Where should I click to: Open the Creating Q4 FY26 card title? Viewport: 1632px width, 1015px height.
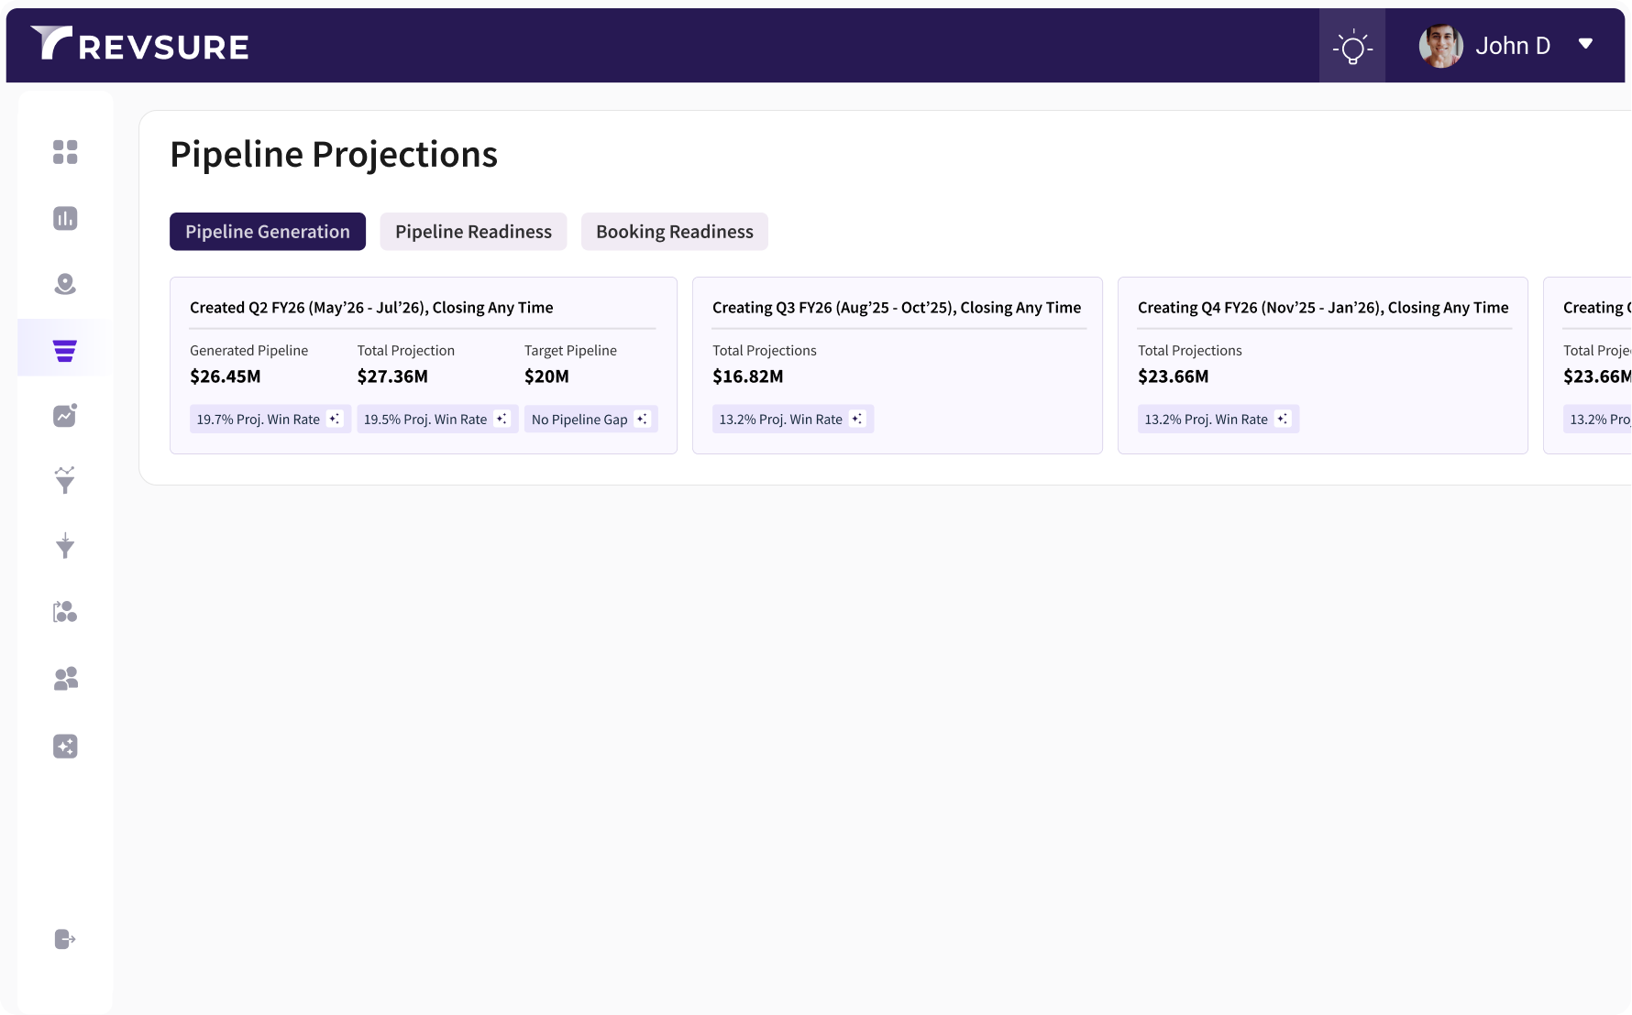(1323, 308)
